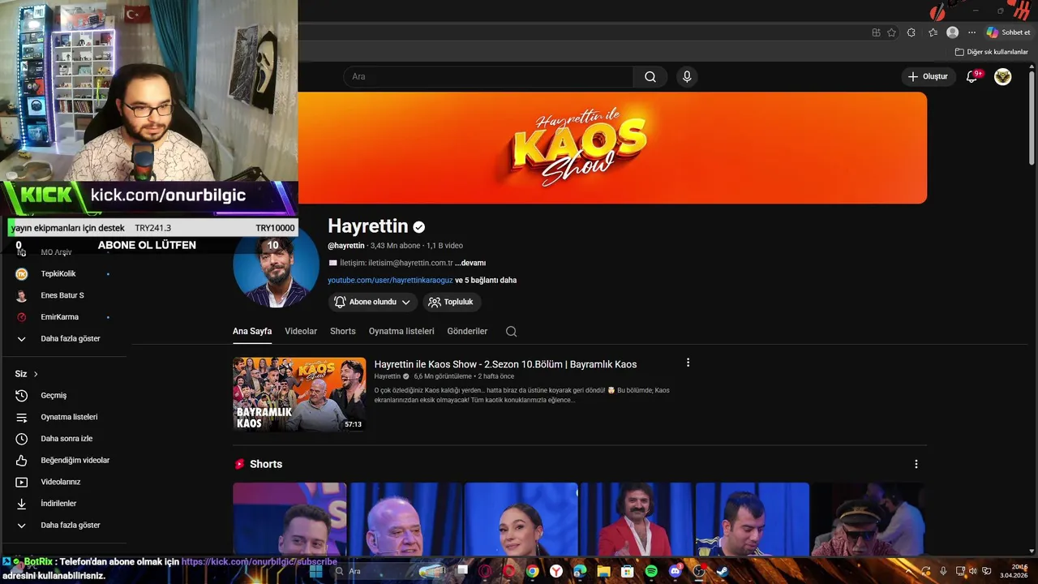
Task: Switch to the Oynatma listeleri tab
Action: (401, 331)
